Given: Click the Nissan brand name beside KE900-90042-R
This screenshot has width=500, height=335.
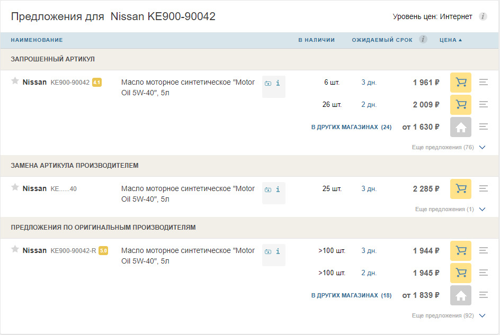Looking at the screenshot, I should click(x=34, y=250).
